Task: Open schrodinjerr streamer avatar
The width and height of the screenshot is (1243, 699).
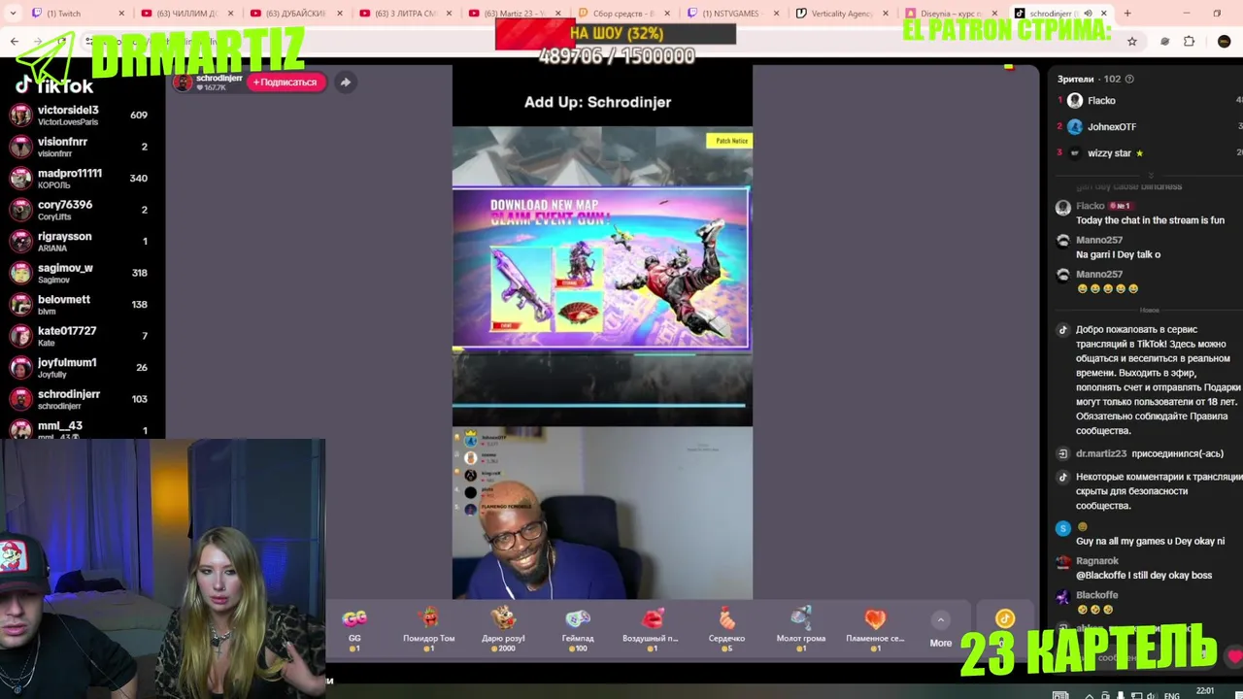Action: point(184,83)
